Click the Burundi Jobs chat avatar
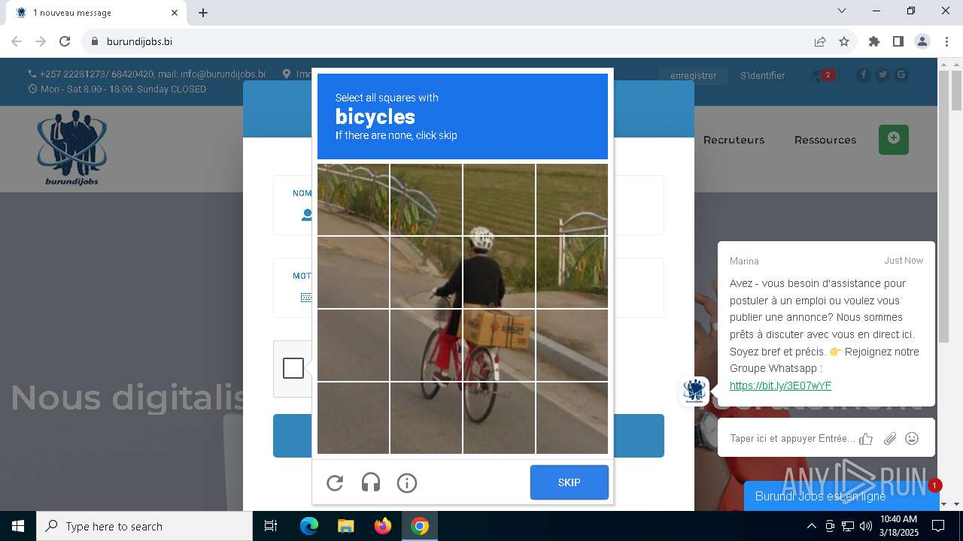The image size is (963, 541). 694,391
